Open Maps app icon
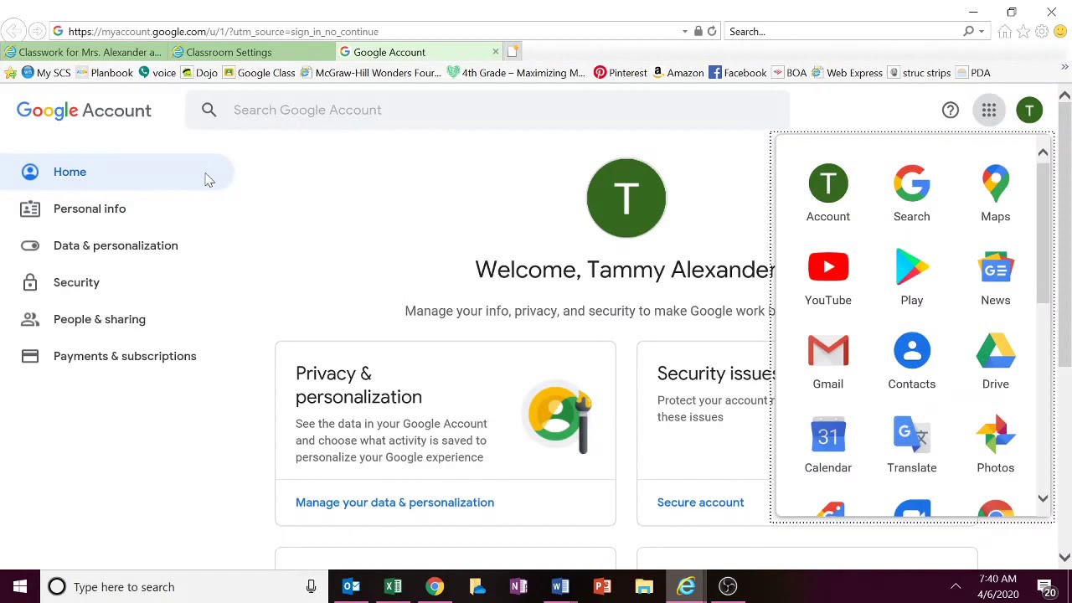The image size is (1072, 603). [995, 193]
